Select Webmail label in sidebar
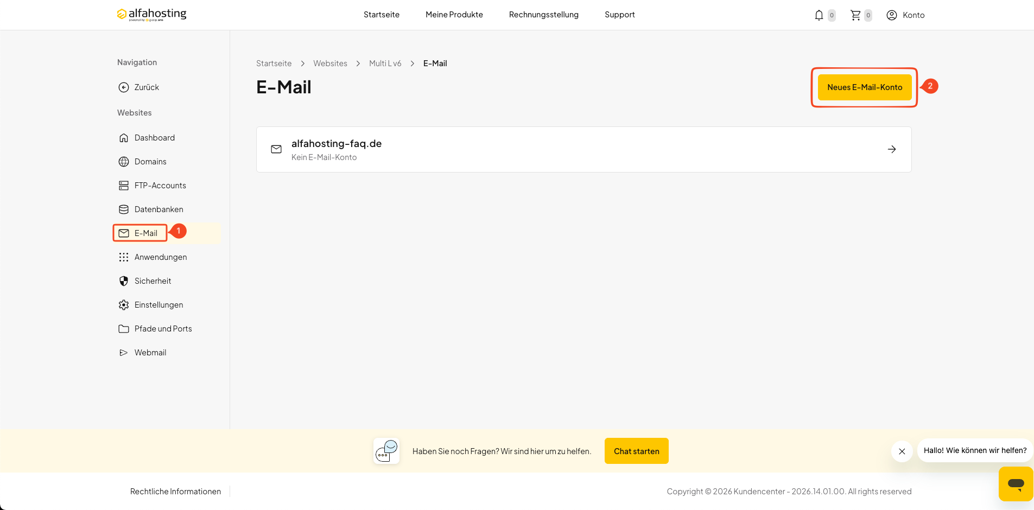This screenshot has width=1034, height=510. coord(150,353)
